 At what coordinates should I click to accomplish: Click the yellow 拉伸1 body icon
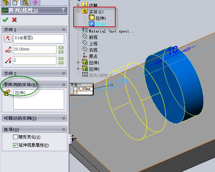pos(92,18)
